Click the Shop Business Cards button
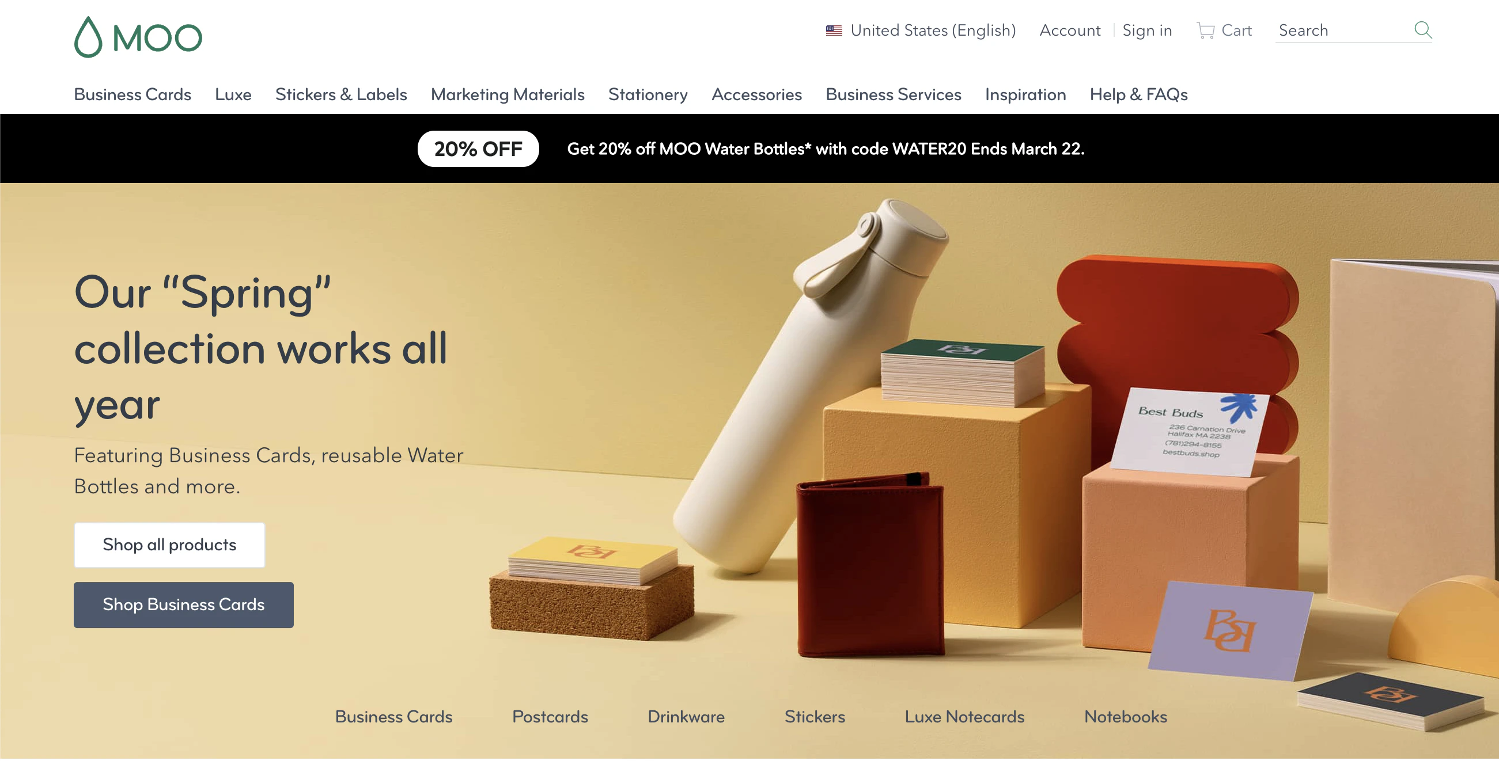The height and width of the screenshot is (761, 1499). [183, 604]
